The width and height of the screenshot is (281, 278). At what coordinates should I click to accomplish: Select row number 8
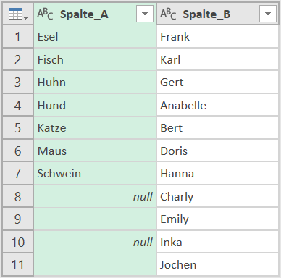(x=18, y=196)
